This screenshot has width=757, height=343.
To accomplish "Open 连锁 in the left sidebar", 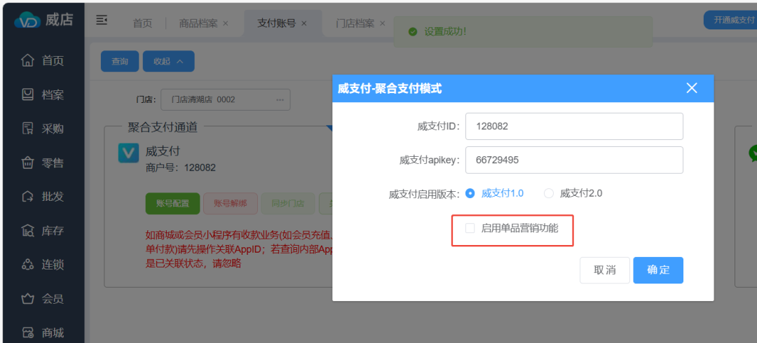I will 43,265.
